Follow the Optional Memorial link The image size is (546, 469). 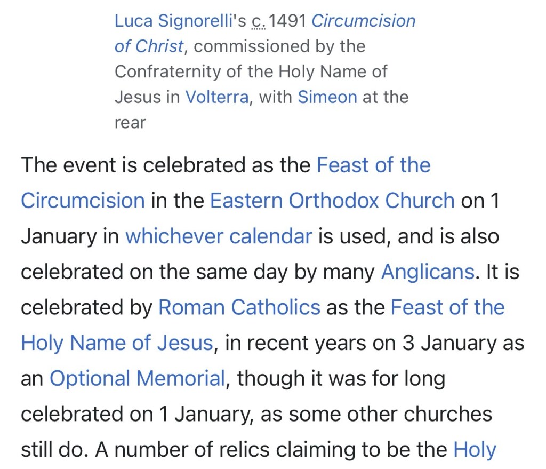(137, 379)
